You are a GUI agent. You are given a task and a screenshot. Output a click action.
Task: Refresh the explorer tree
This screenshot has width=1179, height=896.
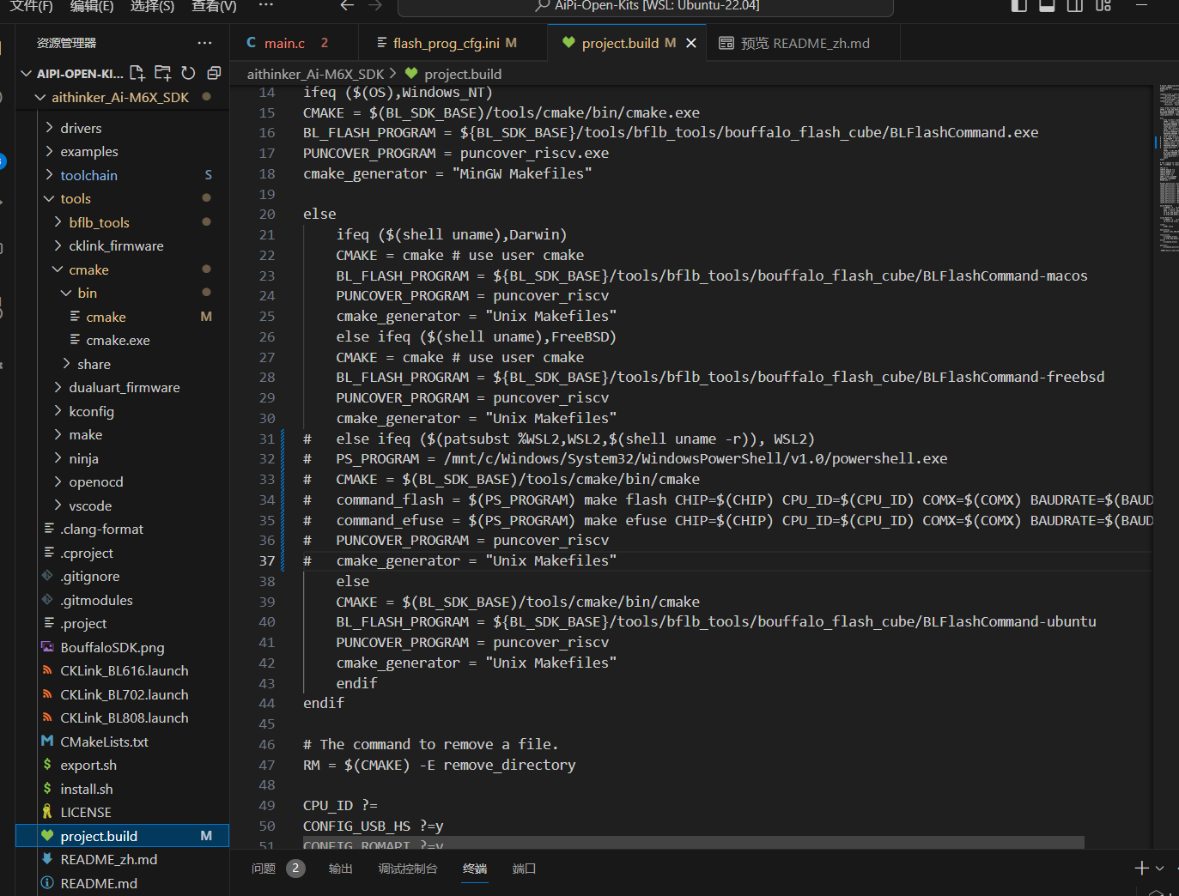(x=188, y=73)
